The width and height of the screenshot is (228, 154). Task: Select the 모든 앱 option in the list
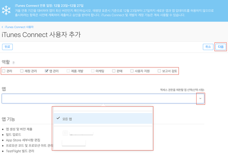(x=103, y=119)
